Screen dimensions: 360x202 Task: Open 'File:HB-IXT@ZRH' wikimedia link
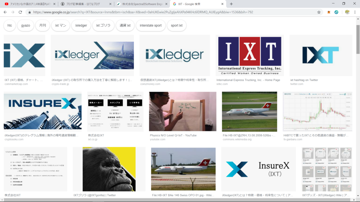(x=249, y=135)
